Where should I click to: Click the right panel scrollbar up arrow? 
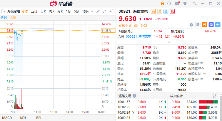(221, 94)
